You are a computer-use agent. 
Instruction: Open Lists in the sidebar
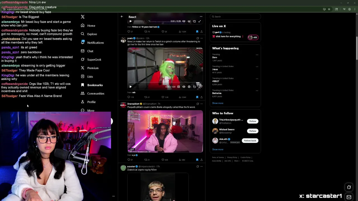(87, 76)
